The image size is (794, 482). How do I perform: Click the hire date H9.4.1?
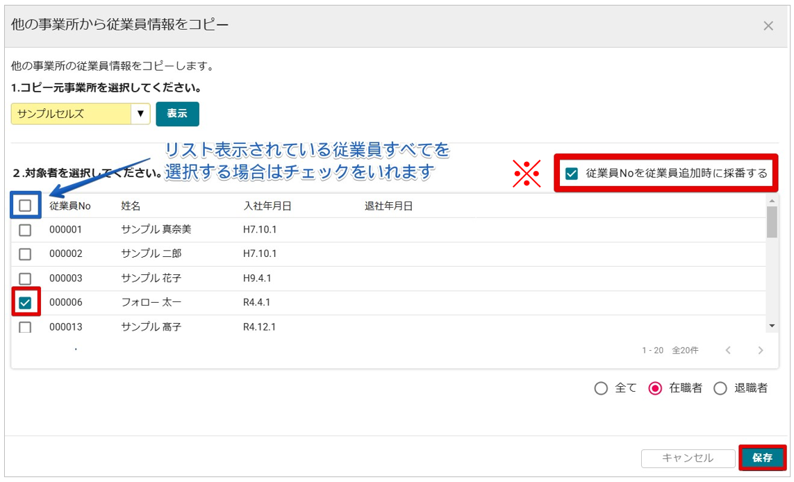(257, 278)
